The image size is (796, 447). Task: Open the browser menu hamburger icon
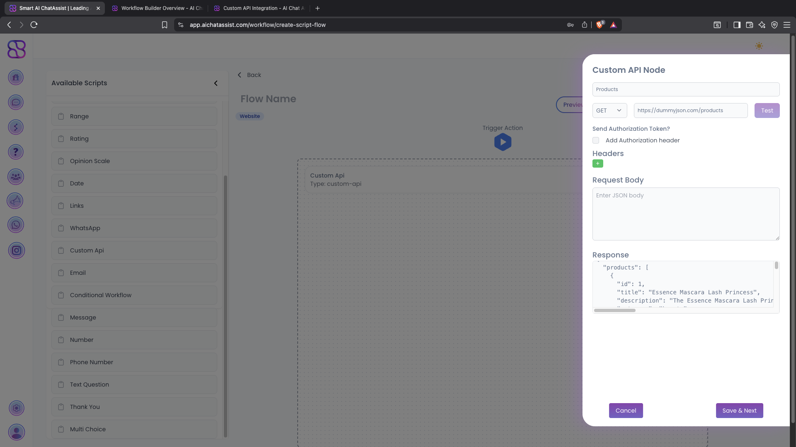(787, 25)
